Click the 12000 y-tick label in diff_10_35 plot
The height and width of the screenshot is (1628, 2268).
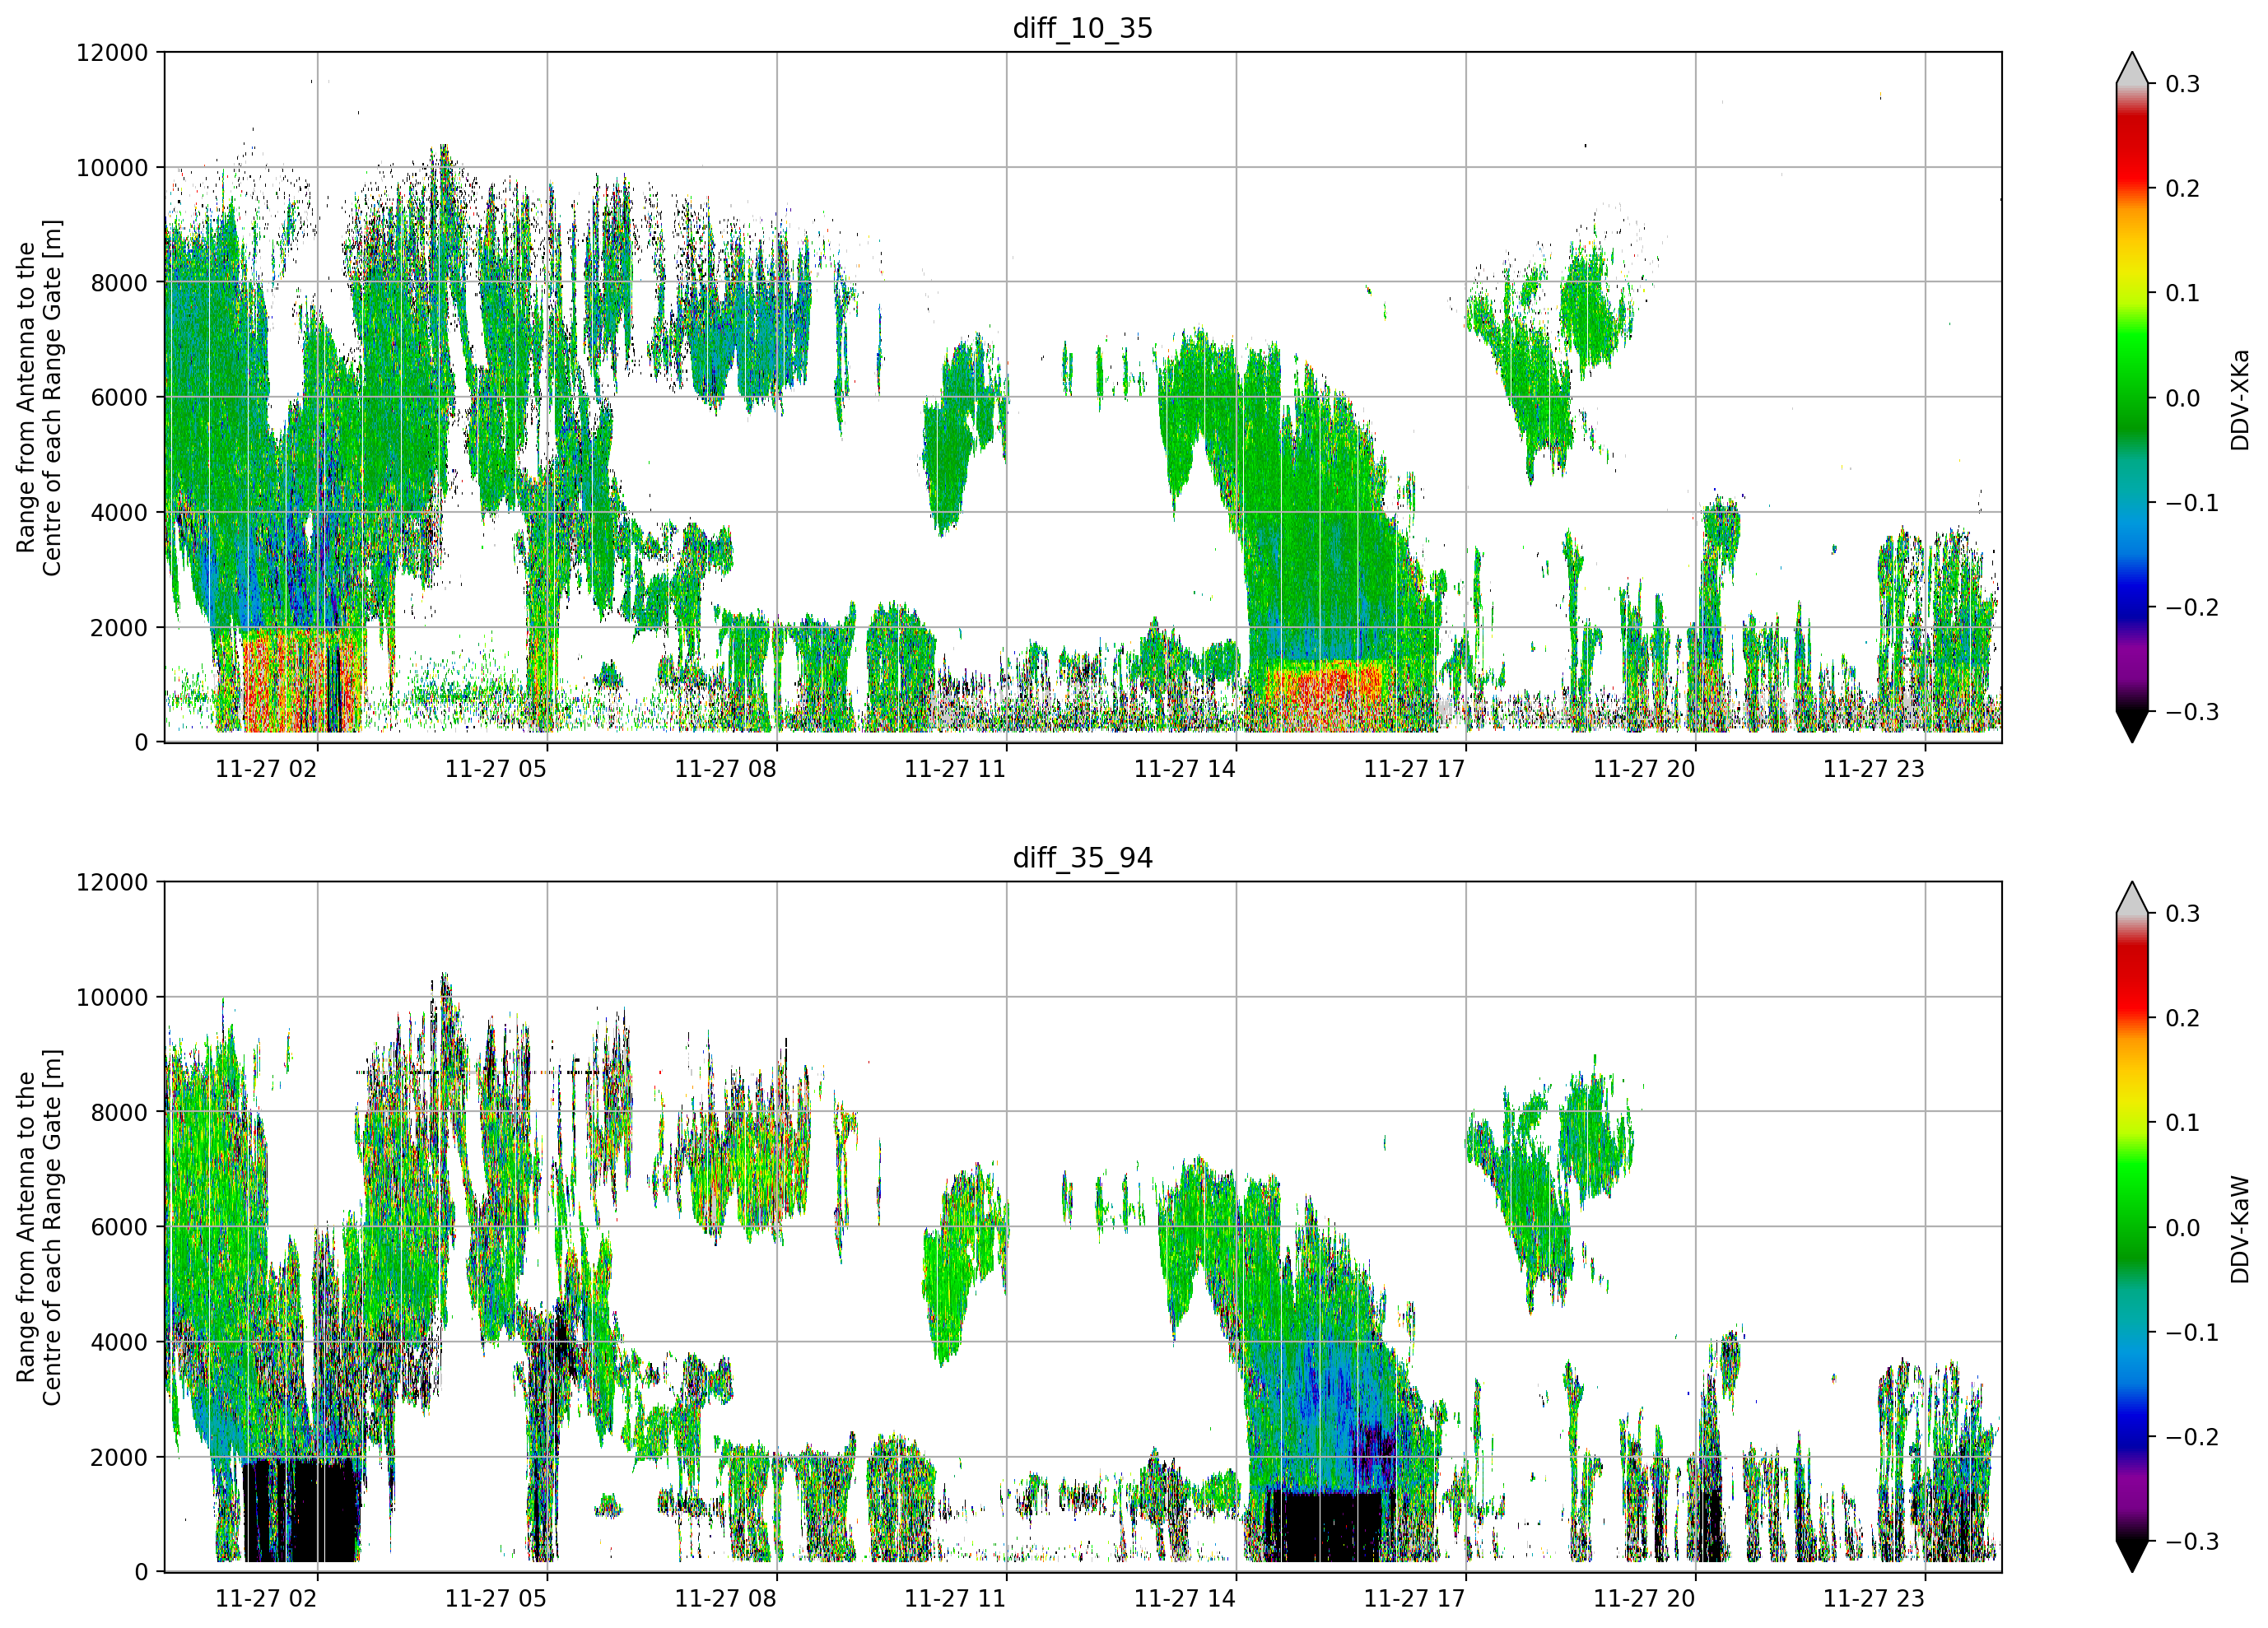click(x=112, y=52)
